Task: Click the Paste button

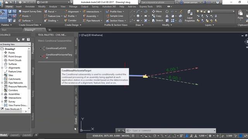Action: pyautogui.click(x=240, y=15)
